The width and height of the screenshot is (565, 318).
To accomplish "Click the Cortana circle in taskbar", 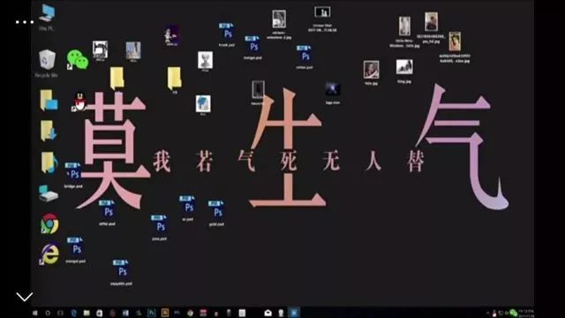I will 48,313.
